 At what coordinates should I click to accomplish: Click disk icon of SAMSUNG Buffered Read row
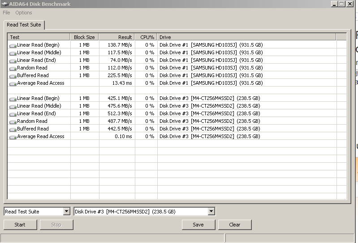click(x=13, y=76)
